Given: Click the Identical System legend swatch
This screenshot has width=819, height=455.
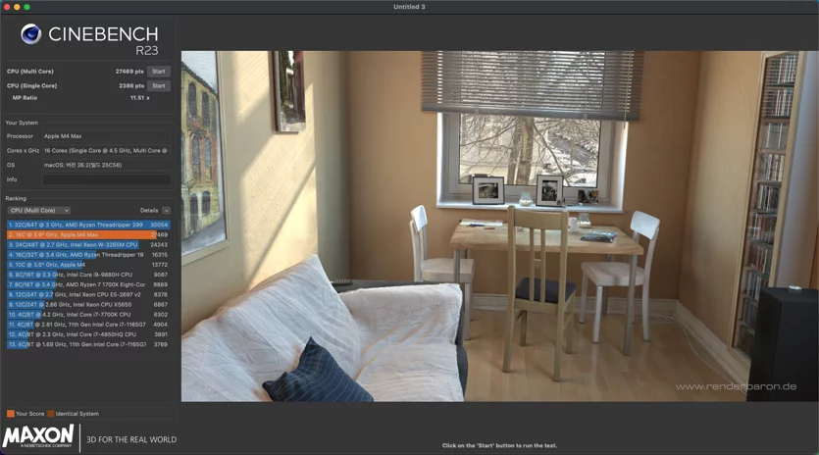Looking at the screenshot, I should (x=50, y=414).
